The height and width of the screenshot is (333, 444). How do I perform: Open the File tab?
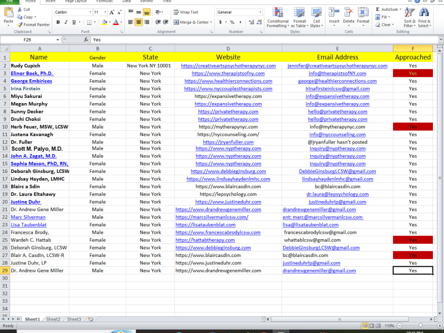coord(9,1)
